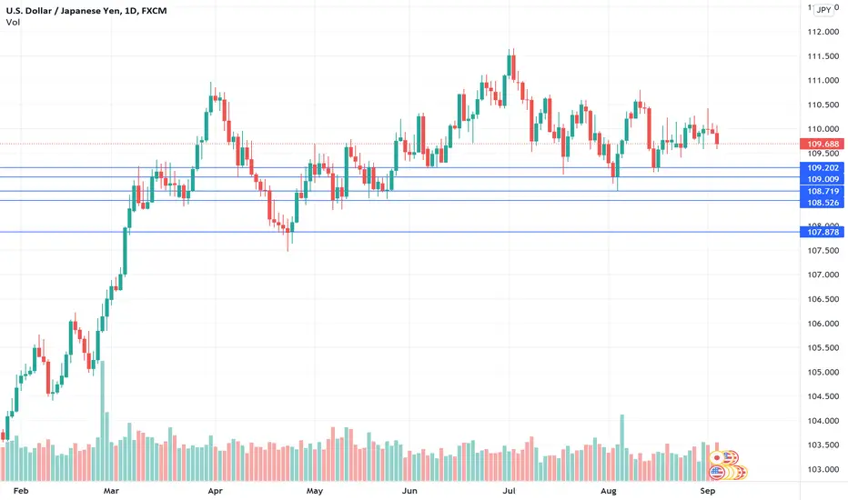Click the tallest volume bar near March
This screenshot has height=500, width=848.
pyautogui.click(x=102, y=421)
